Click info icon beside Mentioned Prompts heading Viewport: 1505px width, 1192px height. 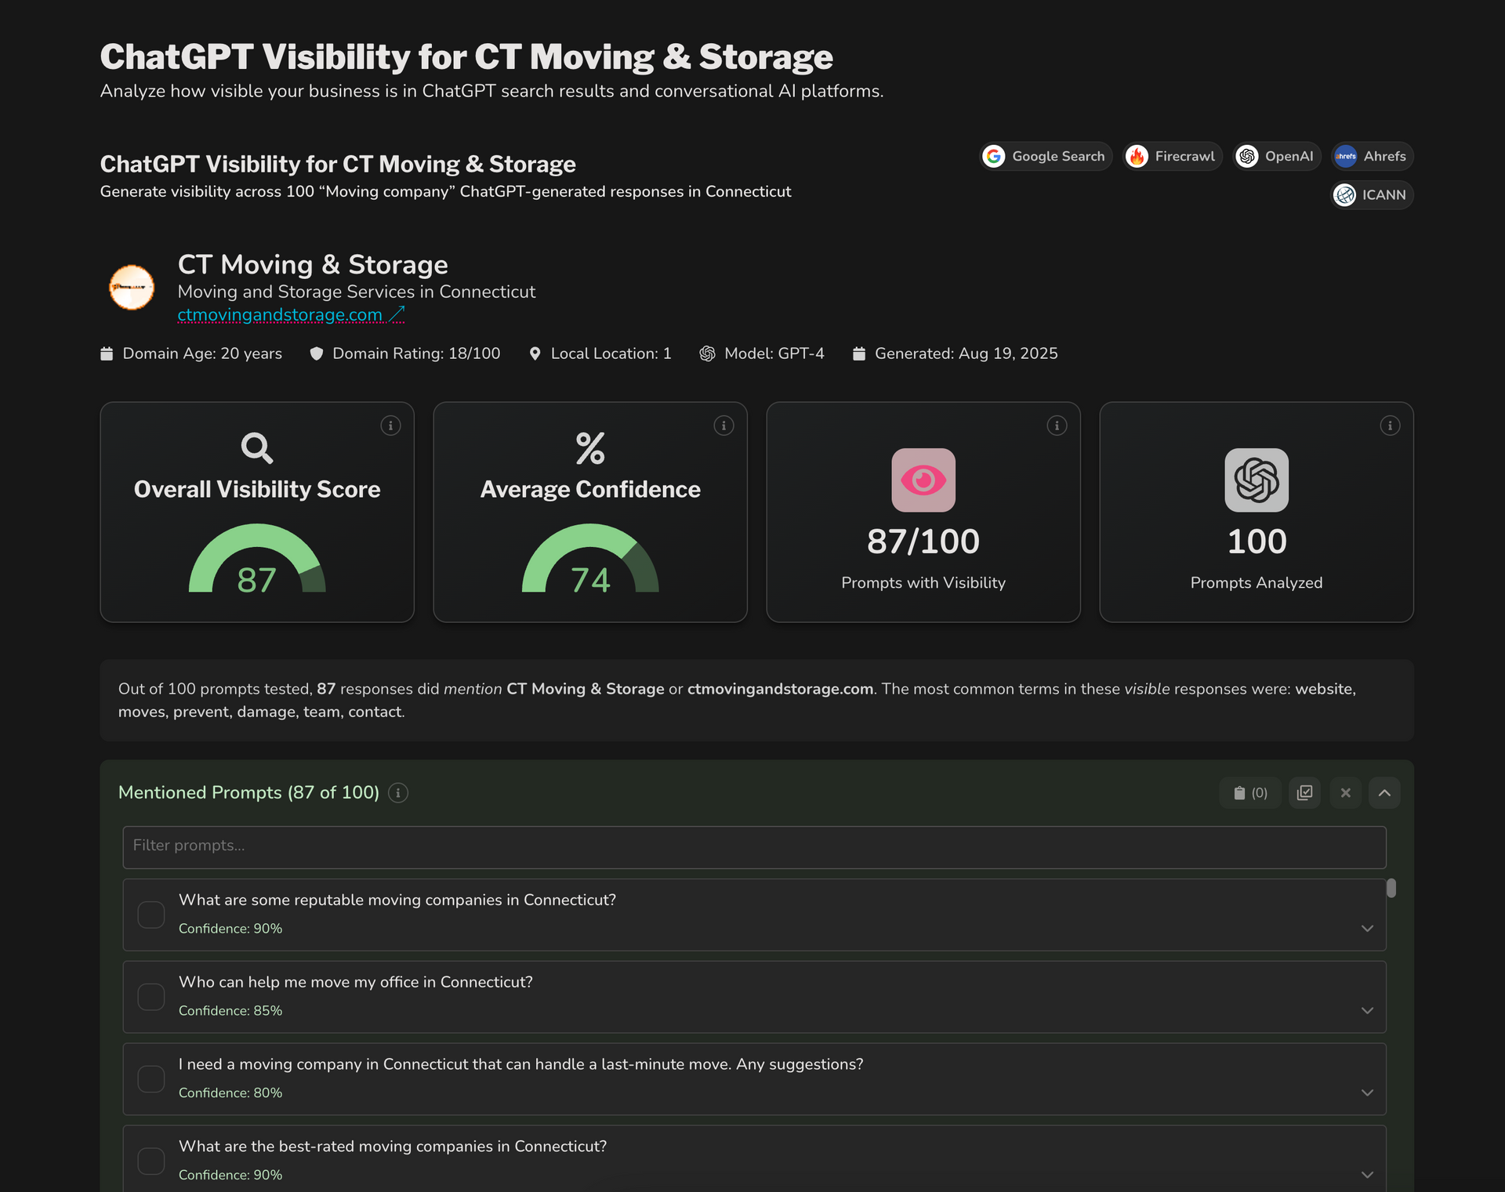pos(398,793)
